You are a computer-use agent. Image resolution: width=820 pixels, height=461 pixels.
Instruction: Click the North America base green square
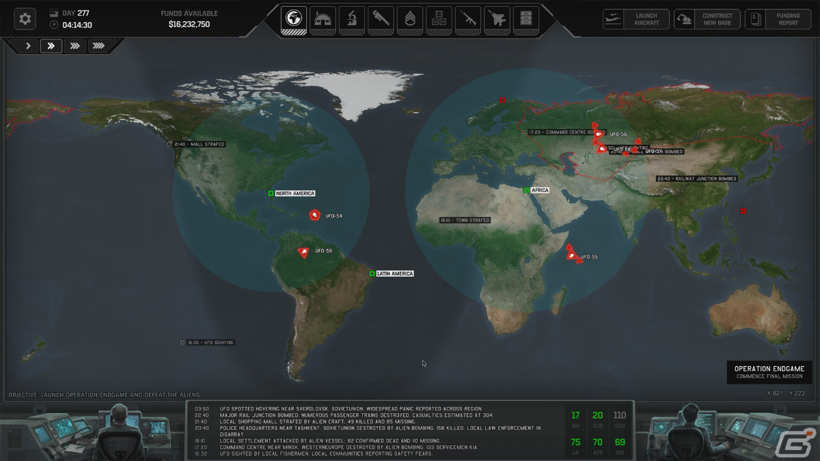click(x=271, y=193)
